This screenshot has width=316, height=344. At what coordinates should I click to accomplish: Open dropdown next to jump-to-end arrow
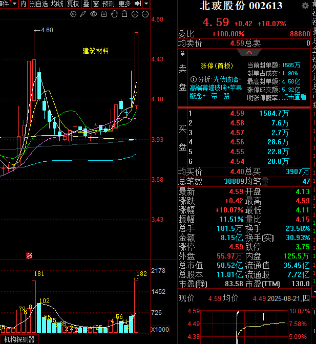coord(146,4)
